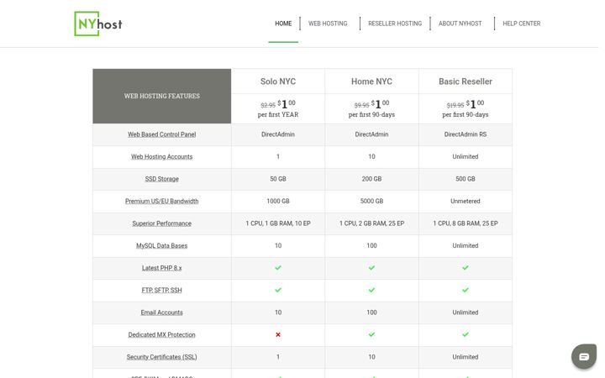Click the Web Hosting Accounts link
This screenshot has width=605, height=378.
(x=161, y=156)
